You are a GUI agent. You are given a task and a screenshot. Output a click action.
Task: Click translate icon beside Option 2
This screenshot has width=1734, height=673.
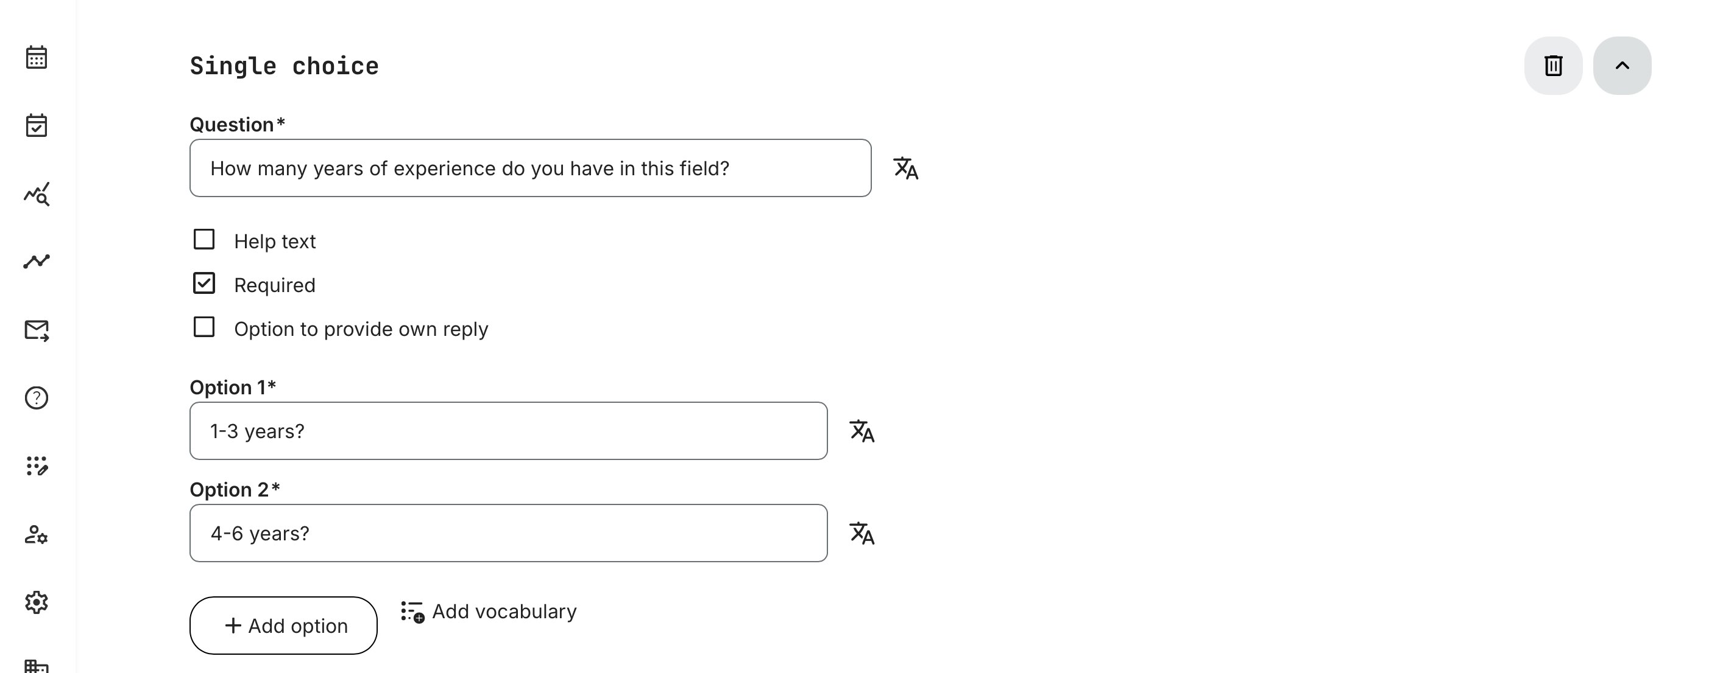pyautogui.click(x=862, y=533)
